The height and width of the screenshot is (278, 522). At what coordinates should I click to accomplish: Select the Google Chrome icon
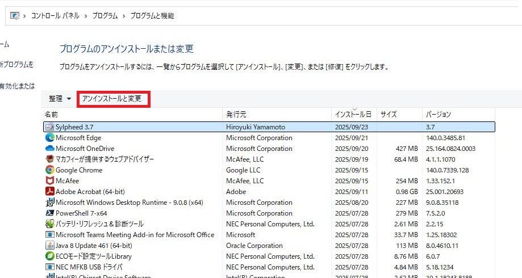(x=50, y=170)
